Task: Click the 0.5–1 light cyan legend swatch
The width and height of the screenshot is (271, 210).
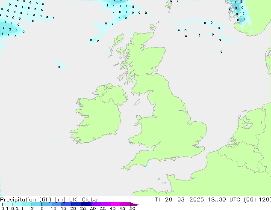Action: [x=17, y=204]
